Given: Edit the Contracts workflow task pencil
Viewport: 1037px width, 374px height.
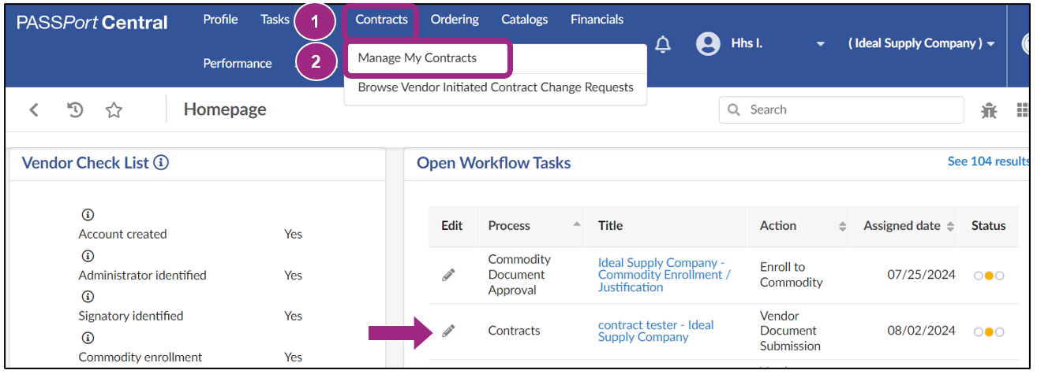Looking at the screenshot, I should point(448,331).
